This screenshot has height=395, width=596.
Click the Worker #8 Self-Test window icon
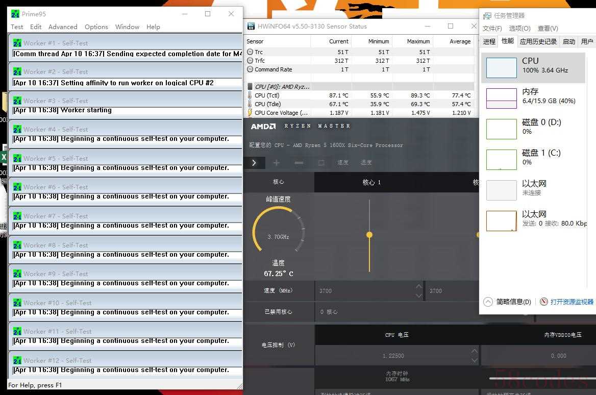click(17, 245)
